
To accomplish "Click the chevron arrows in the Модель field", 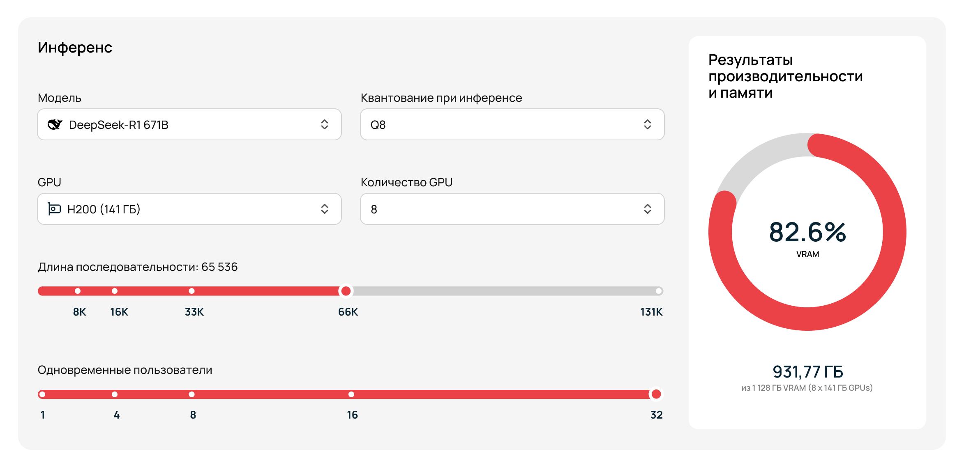I will tap(324, 124).
